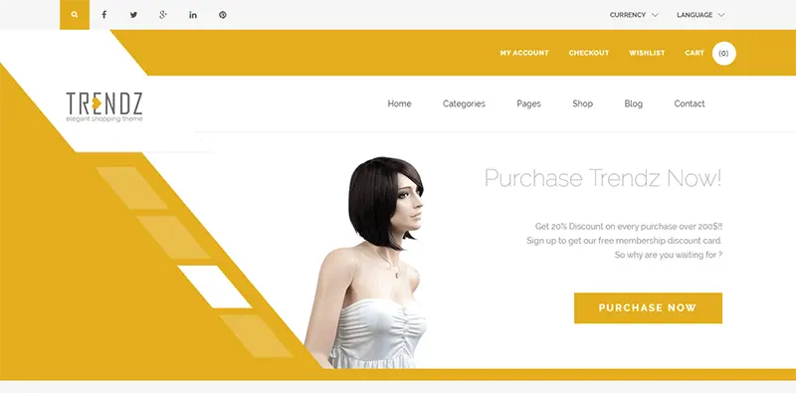Click the Google Plus icon
The height and width of the screenshot is (393, 796).
point(163,15)
